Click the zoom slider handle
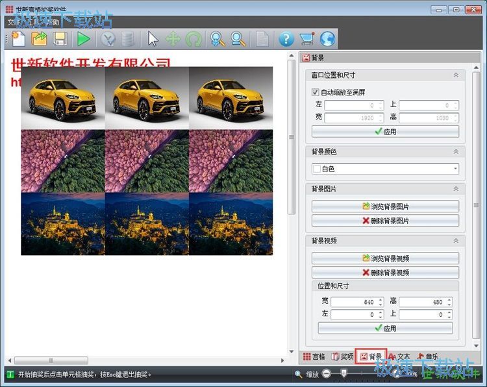This screenshot has height=387, width=487. point(343,373)
